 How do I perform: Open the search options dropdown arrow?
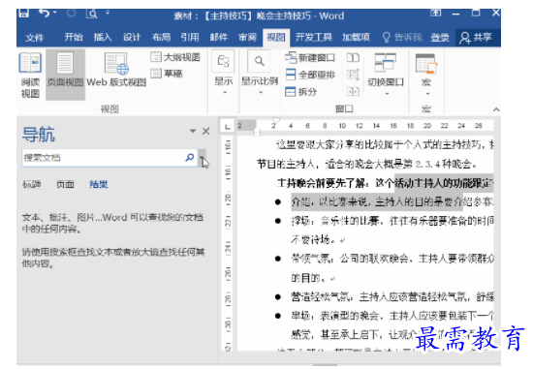(202, 158)
